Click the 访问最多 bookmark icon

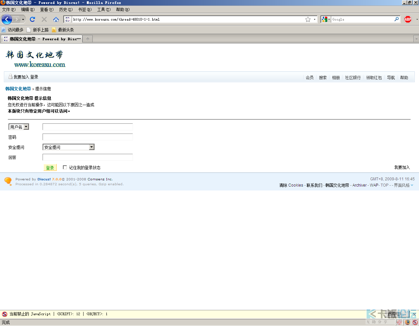point(4,30)
